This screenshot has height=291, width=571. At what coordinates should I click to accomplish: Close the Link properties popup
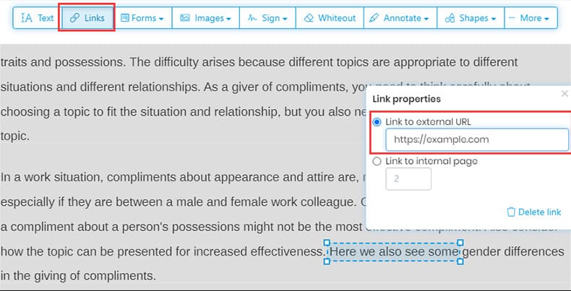pyautogui.click(x=564, y=94)
